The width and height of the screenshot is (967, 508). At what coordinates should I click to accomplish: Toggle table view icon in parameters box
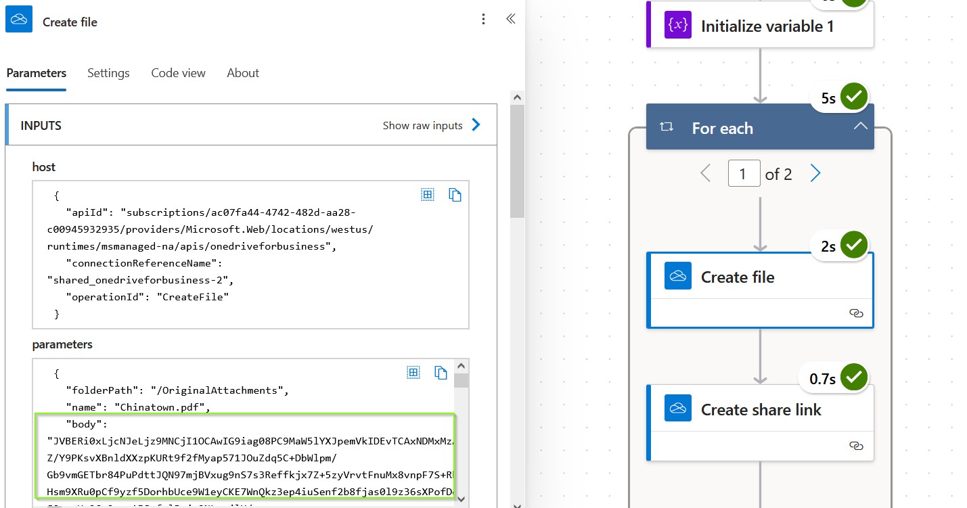[x=413, y=372]
